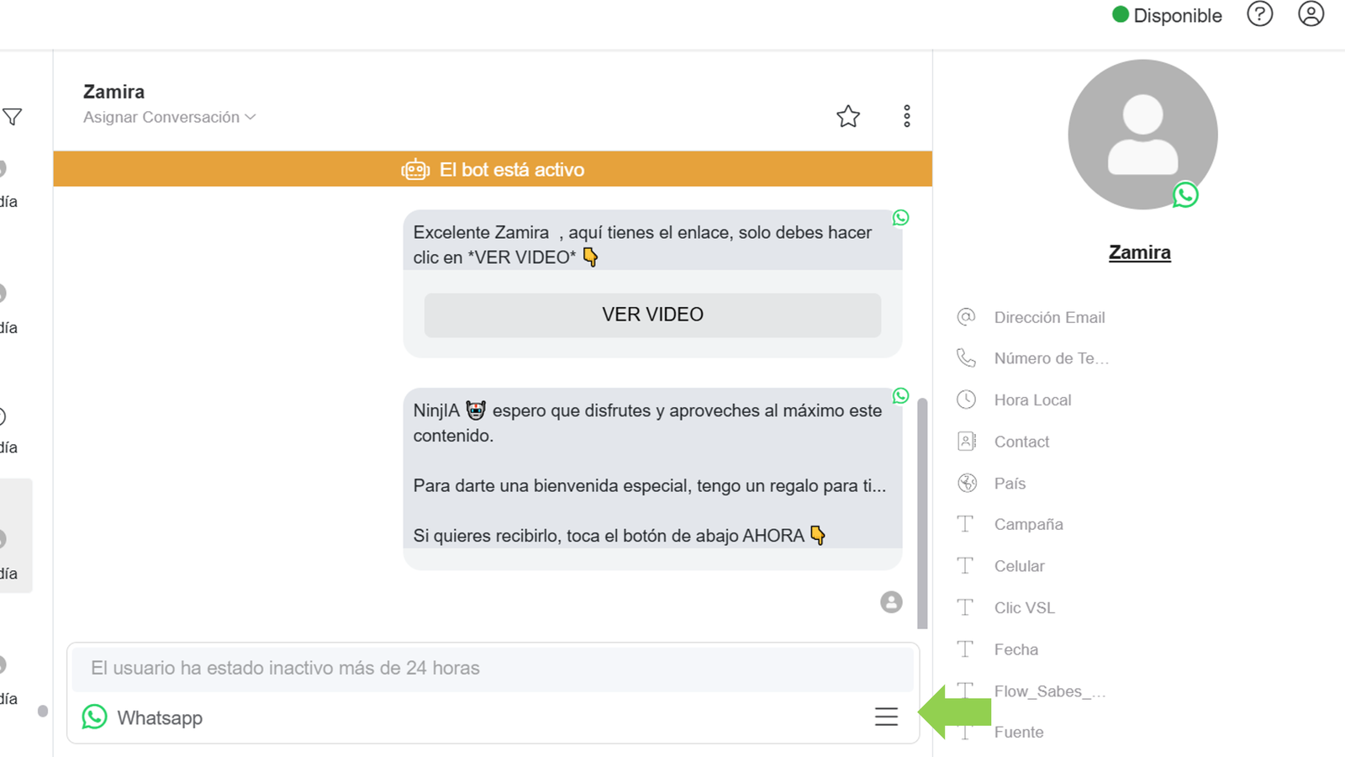1345x757 pixels.
Task: Click the robot icon in bot banner
Action: coord(415,170)
